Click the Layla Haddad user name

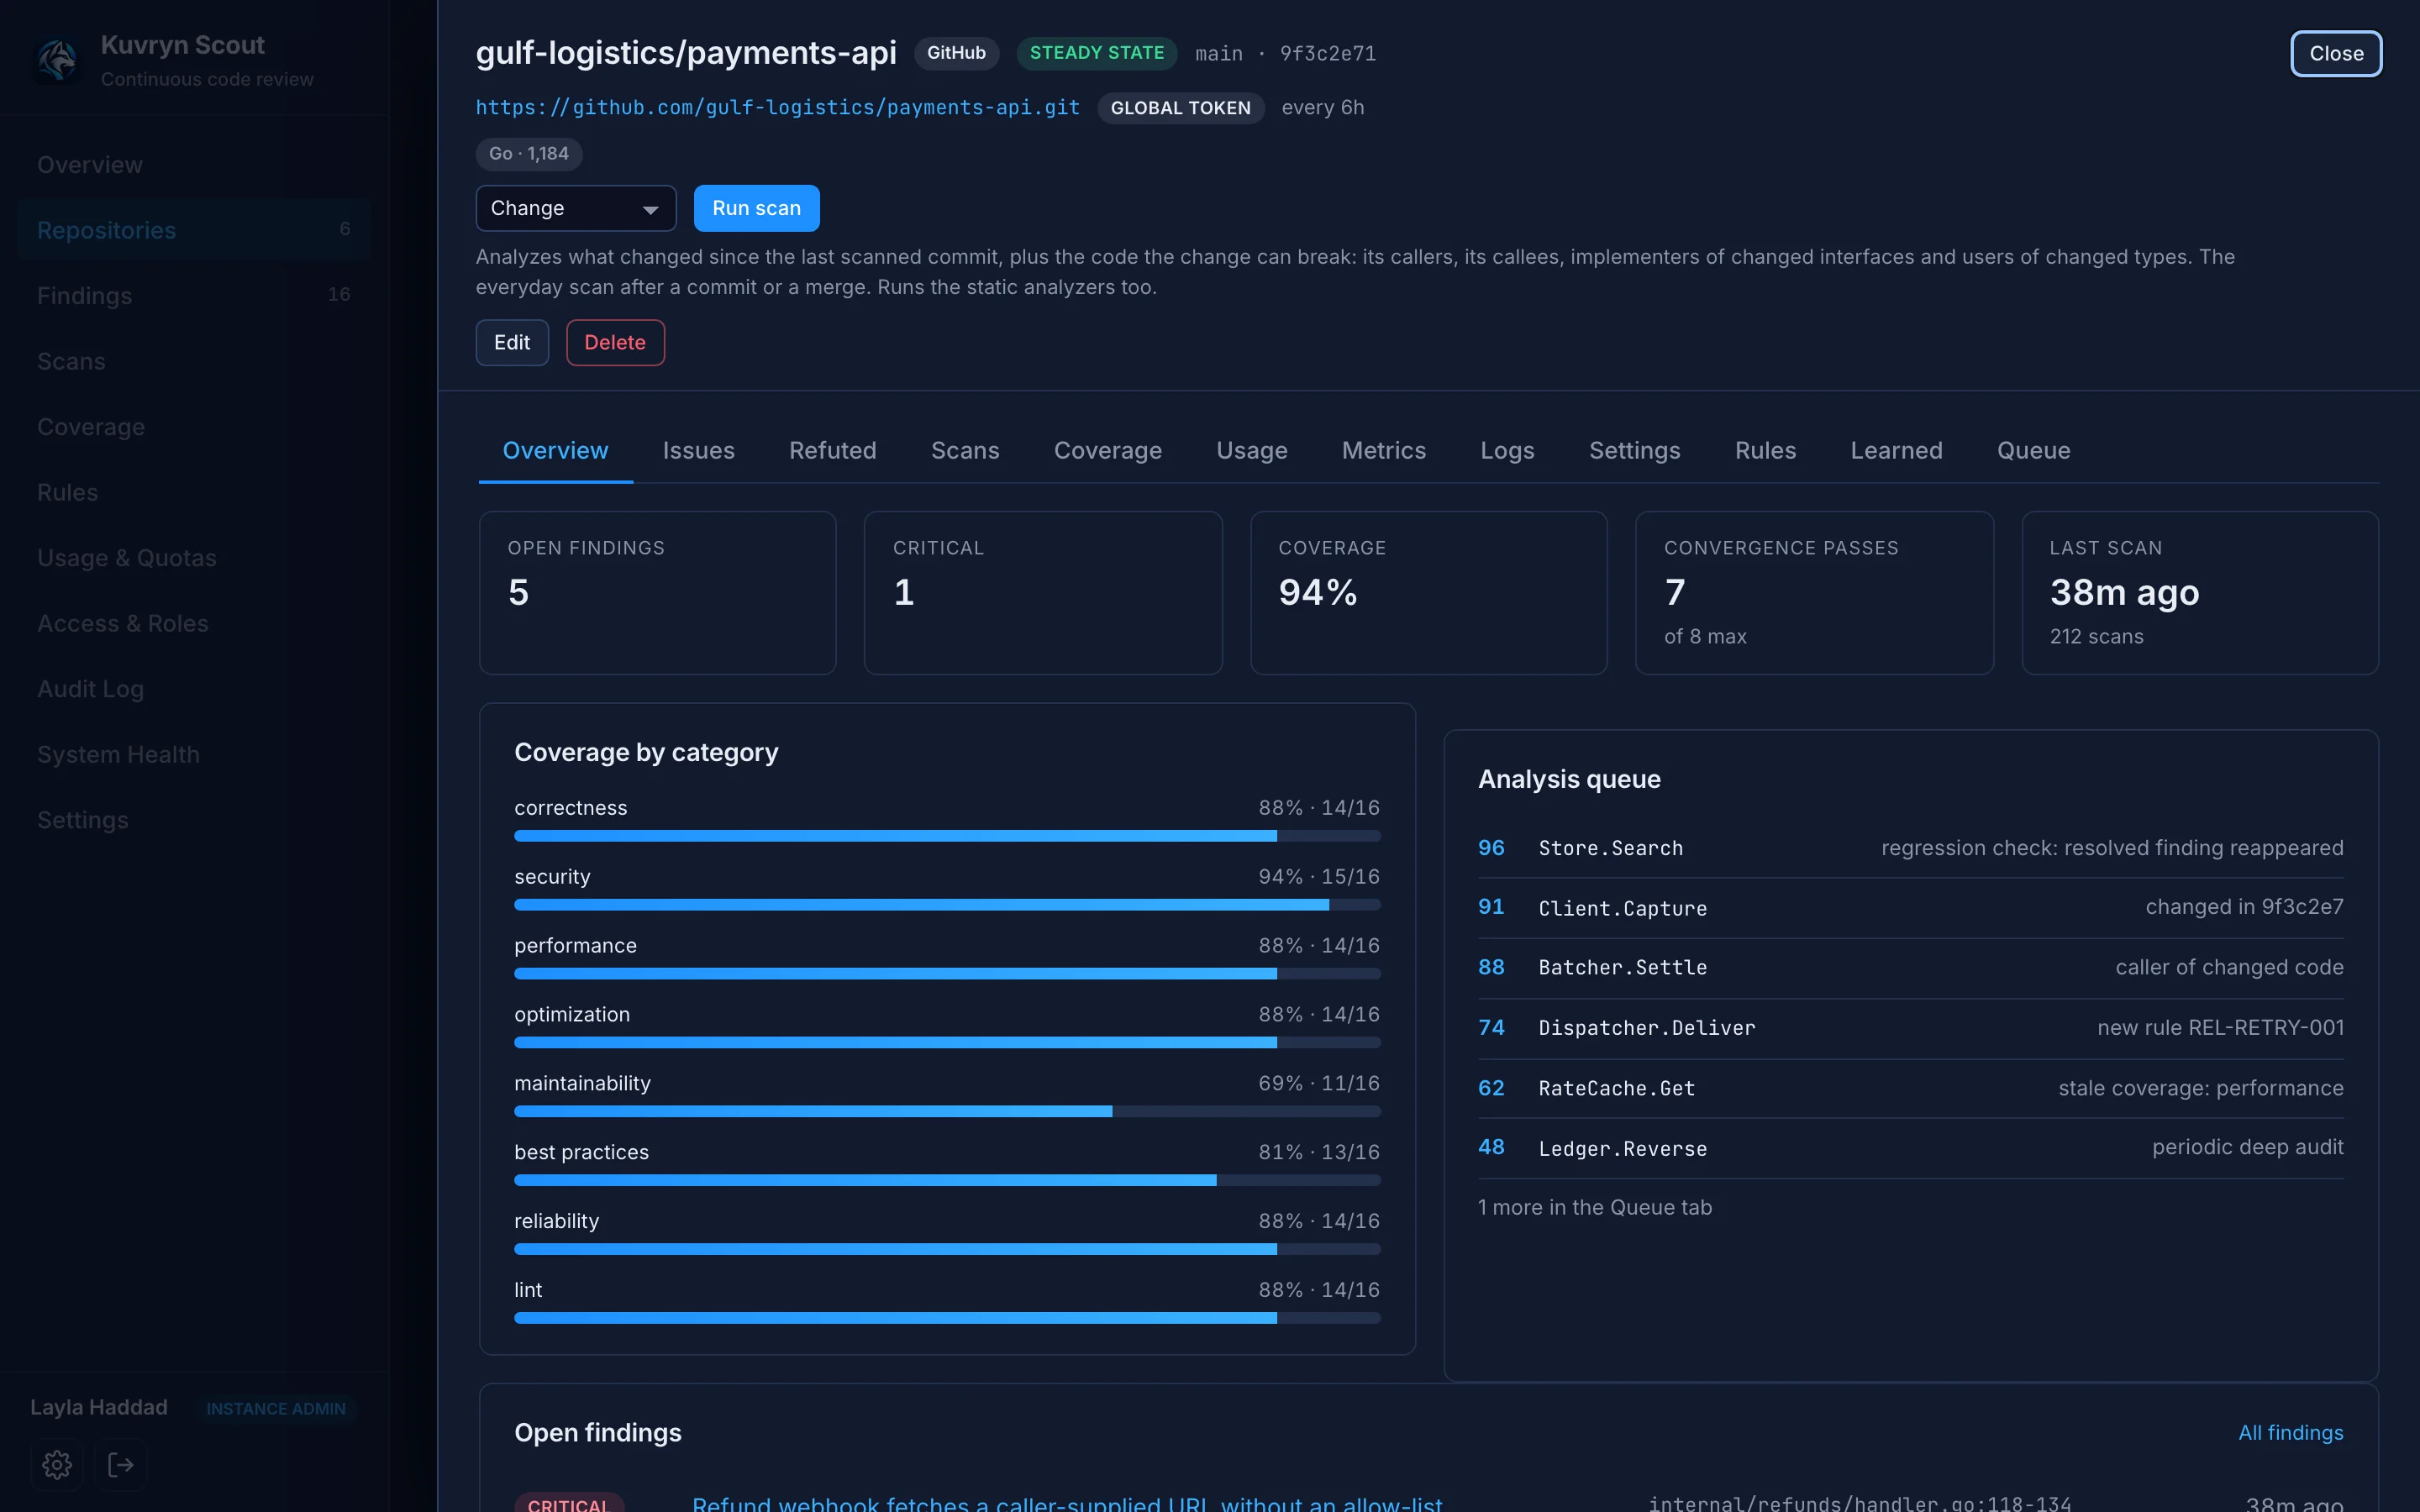99,1408
